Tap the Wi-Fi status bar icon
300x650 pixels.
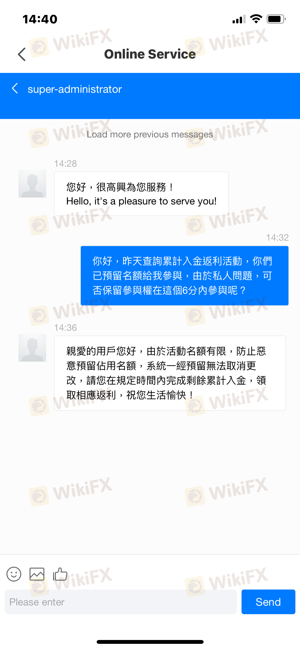tap(256, 19)
